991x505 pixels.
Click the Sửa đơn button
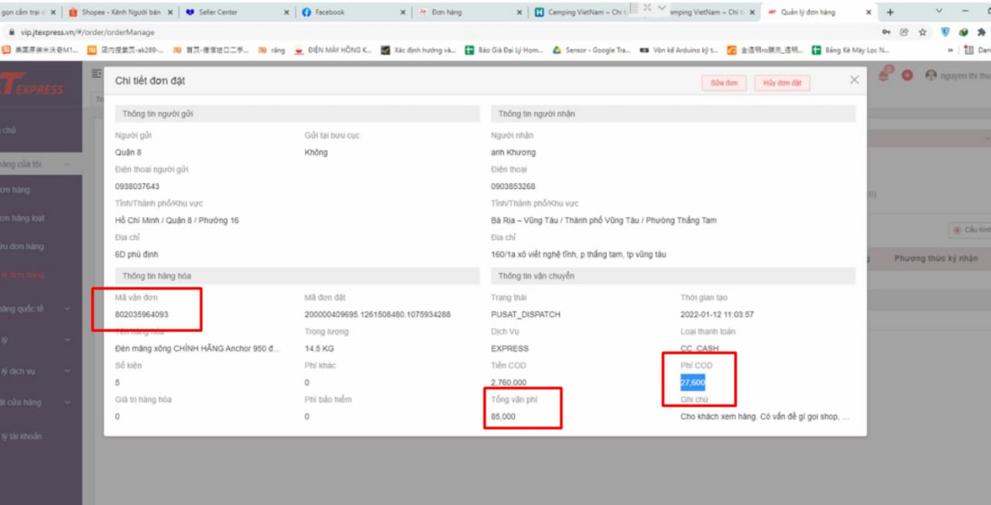[724, 83]
